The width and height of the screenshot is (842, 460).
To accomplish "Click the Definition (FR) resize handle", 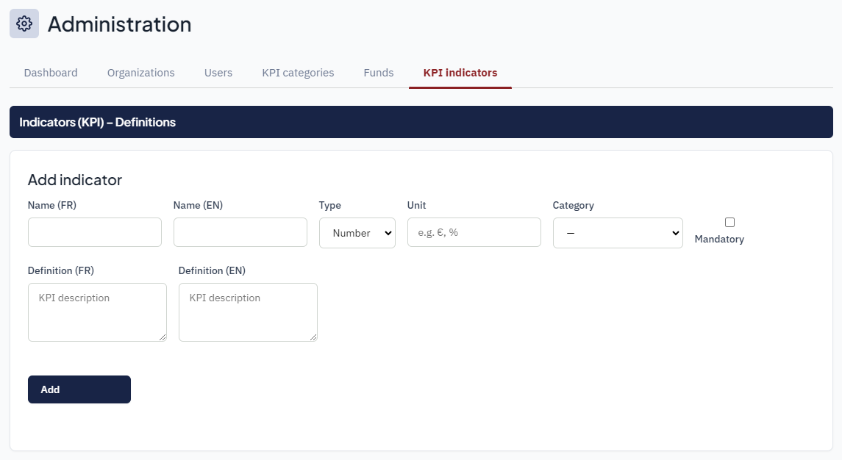I will click(x=163, y=337).
